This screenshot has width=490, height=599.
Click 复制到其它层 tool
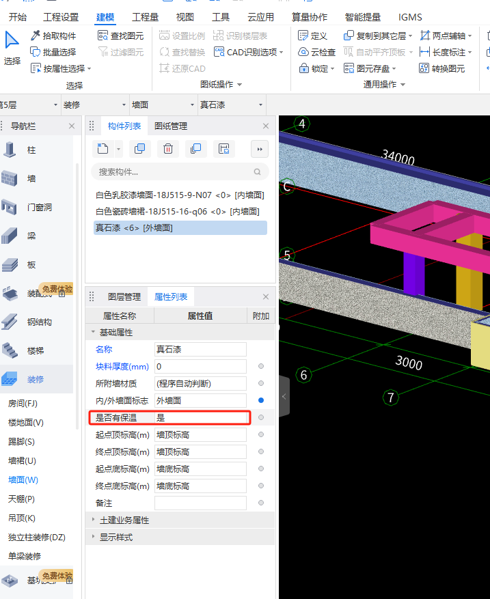click(378, 36)
